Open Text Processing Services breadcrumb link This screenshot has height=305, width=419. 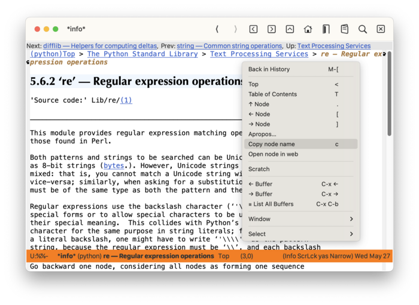259,54
